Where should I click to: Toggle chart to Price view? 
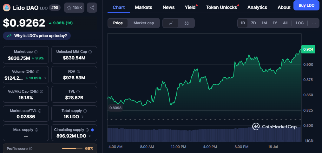pos(118,23)
